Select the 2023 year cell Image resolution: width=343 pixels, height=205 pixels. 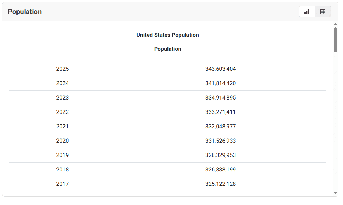[x=62, y=97]
